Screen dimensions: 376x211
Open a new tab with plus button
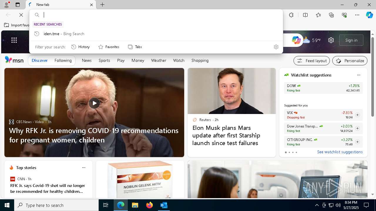102,5
